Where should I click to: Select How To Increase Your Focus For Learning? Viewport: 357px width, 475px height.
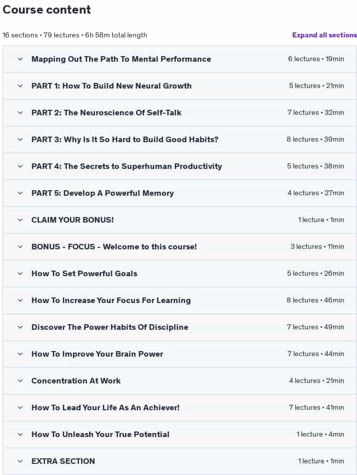pyautogui.click(x=111, y=300)
